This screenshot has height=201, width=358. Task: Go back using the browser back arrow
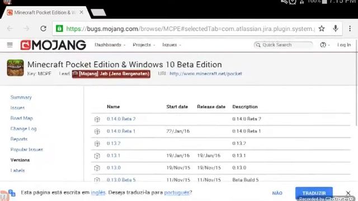pyautogui.click(x=10, y=28)
